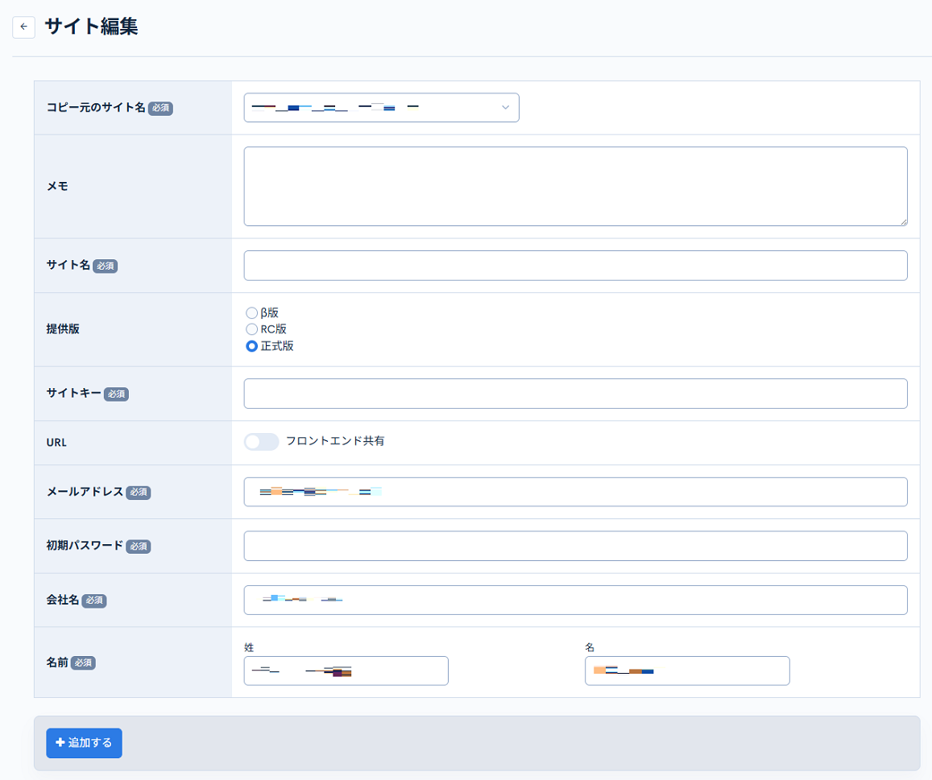
Task: Click the back arrow icon at top left
Action: 23,27
